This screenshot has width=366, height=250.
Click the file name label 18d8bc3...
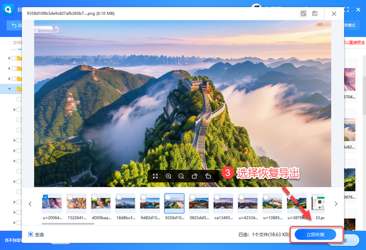click(x=126, y=217)
